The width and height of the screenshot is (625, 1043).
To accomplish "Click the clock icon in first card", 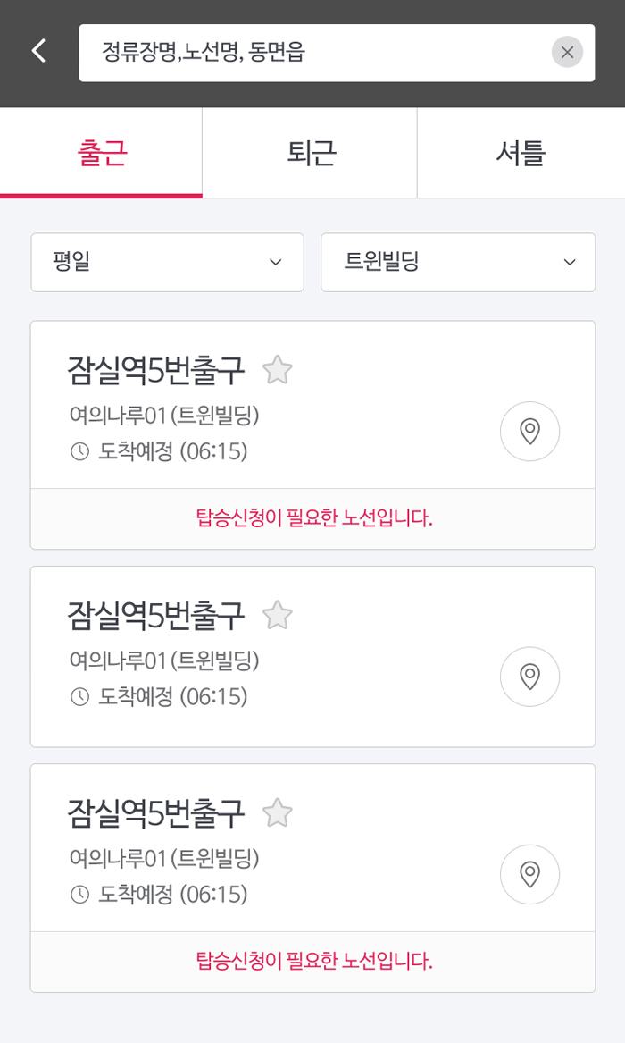I will [79, 451].
